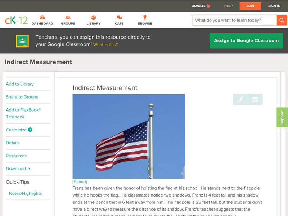
Task: Expand the Download dropdown arrow
Action: tap(29, 168)
